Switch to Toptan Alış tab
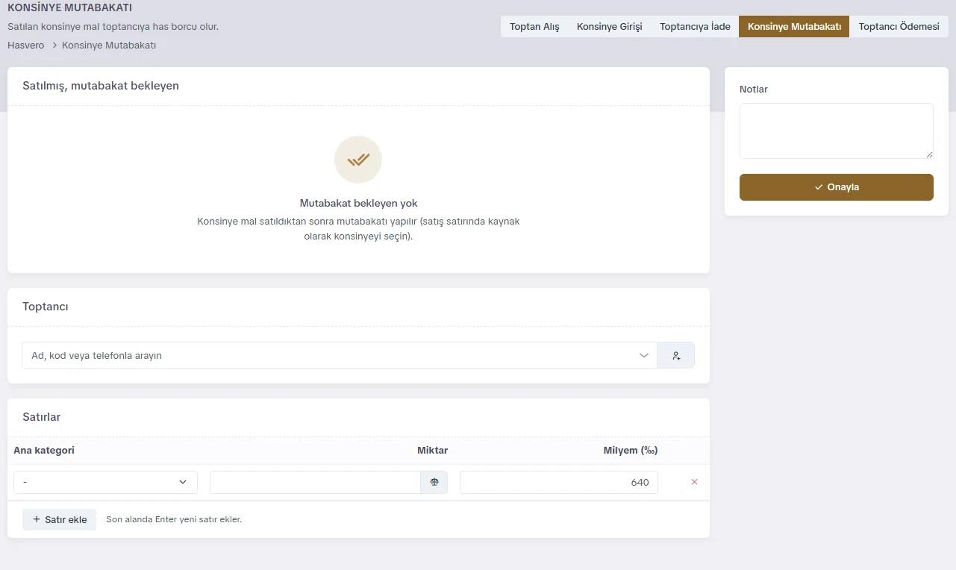 [534, 27]
